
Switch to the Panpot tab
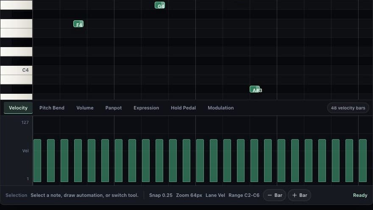pyautogui.click(x=114, y=108)
